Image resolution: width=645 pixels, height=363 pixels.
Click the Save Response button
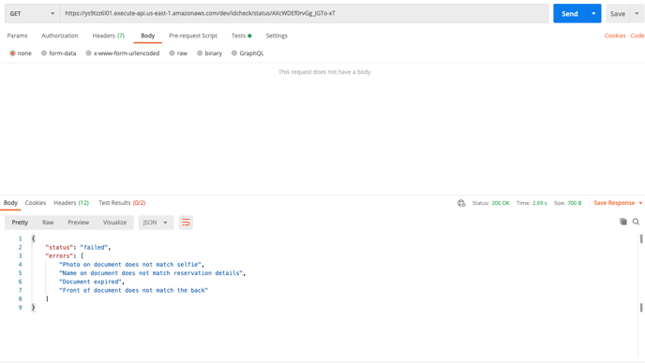(614, 203)
